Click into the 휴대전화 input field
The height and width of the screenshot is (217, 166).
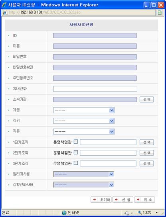coord(95,89)
